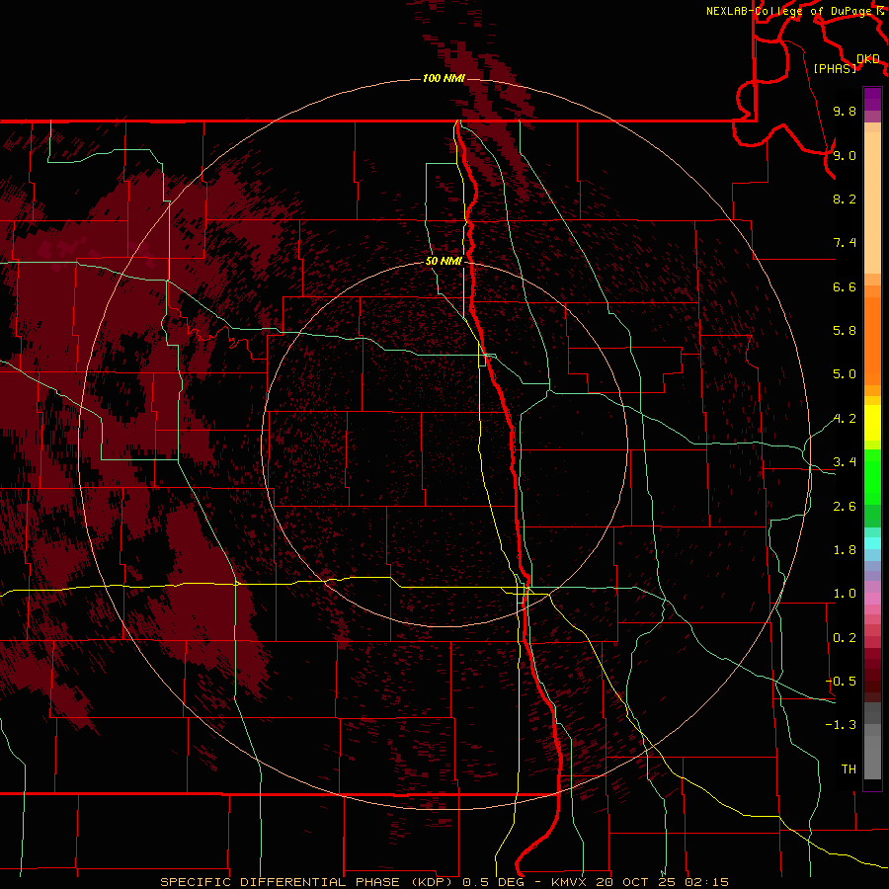Pick the yellow segment of the color bar
889x889 pixels.
click(x=872, y=423)
